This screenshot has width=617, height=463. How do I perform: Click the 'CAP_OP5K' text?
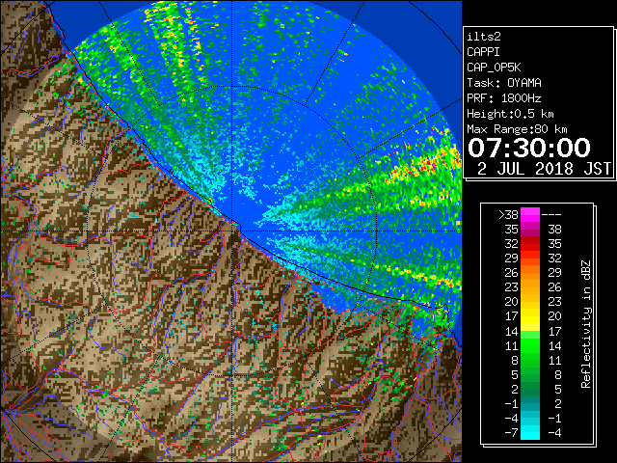click(x=494, y=68)
